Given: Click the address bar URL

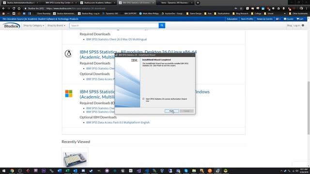Looking at the screenshot, I should point(76,9).
